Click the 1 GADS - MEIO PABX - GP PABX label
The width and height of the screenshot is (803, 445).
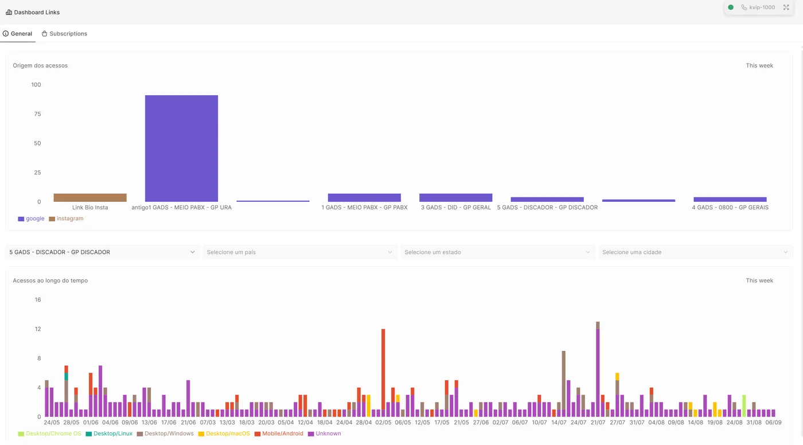(364, 208)
